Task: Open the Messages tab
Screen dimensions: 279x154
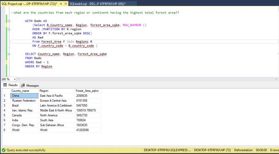Action: point(30,86)
